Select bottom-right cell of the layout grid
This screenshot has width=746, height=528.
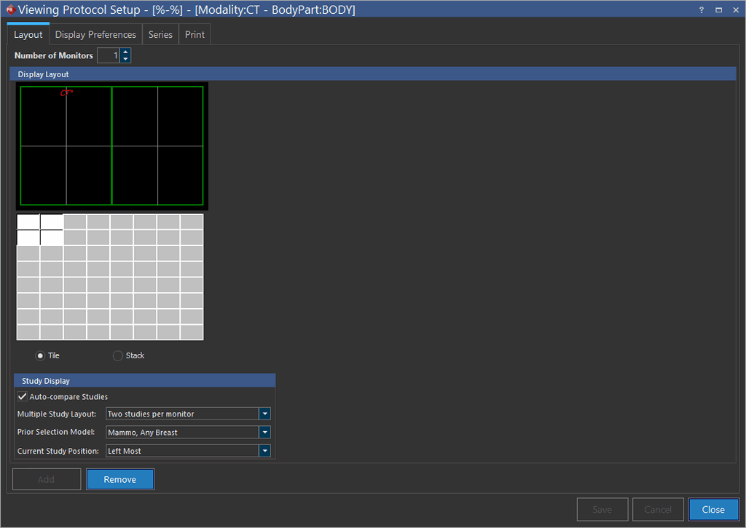[x=192, y=332]
